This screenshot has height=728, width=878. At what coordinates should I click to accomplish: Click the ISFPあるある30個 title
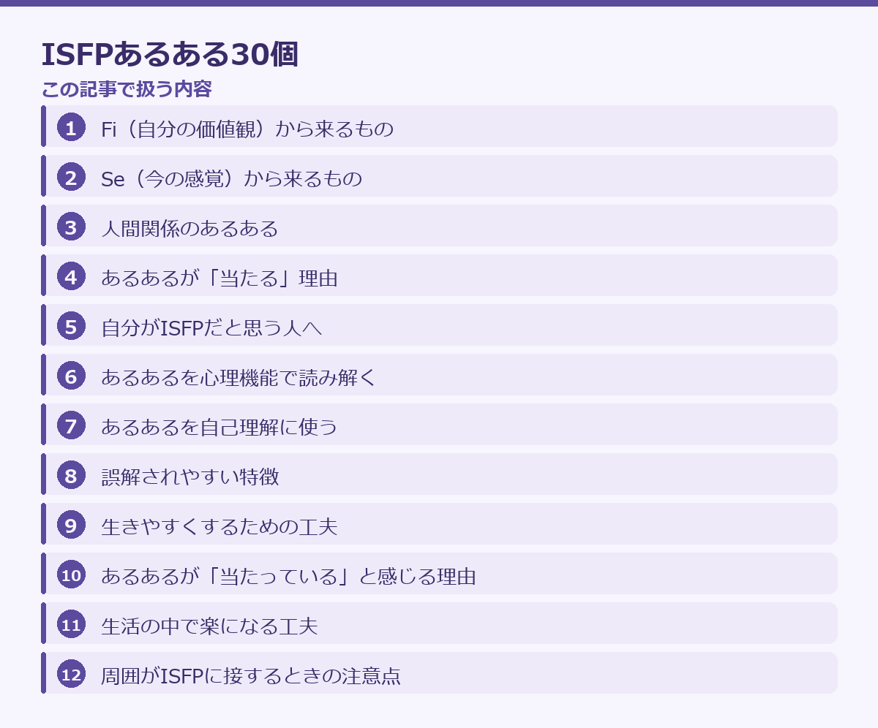tap(170, 54)
